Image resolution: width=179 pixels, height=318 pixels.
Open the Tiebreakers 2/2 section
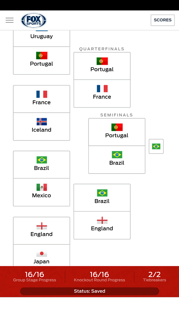point(154,277)
